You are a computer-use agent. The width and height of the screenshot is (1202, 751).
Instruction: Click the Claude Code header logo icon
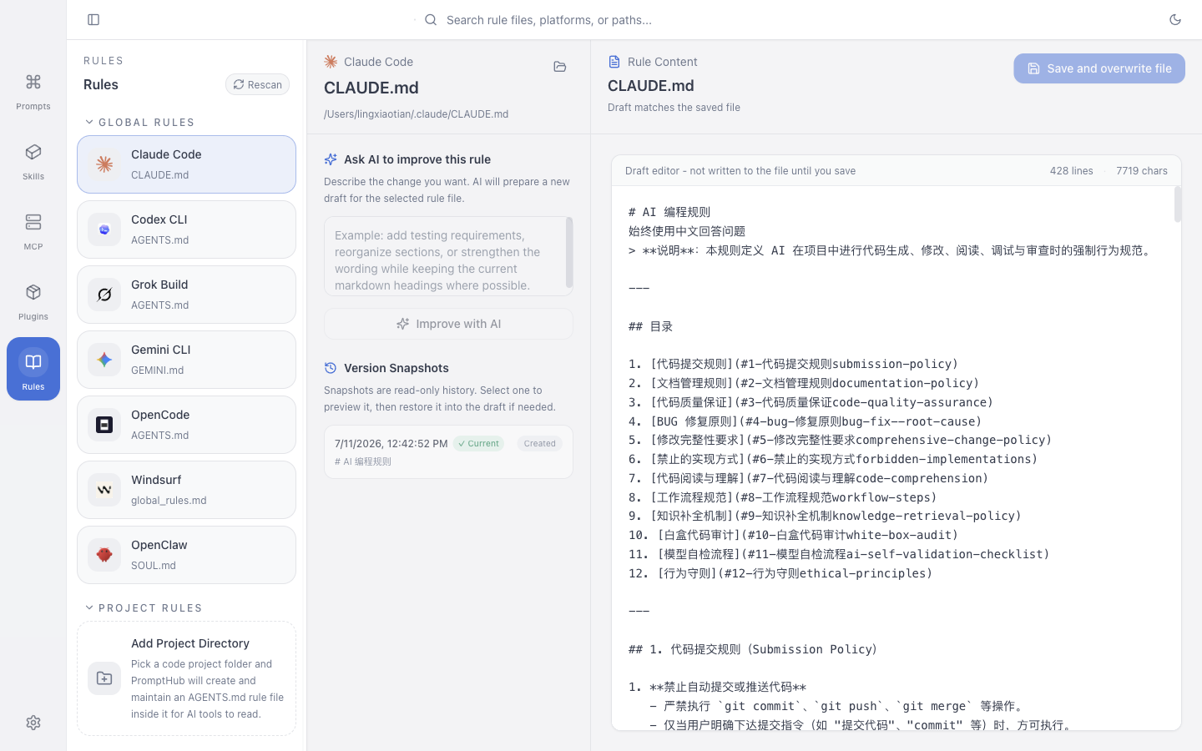331,62
